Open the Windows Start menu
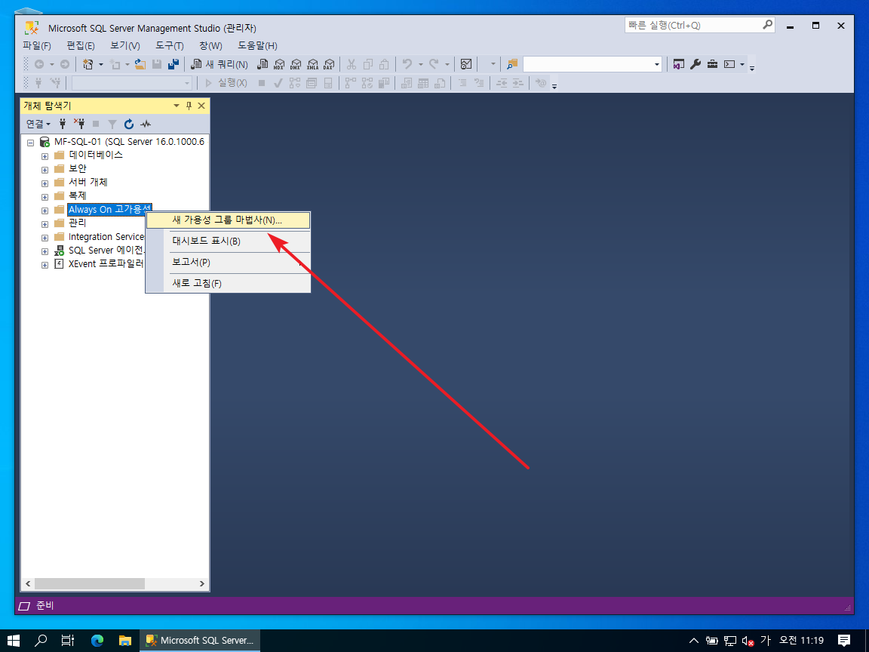Image resolution: width=869 pixels, height=652 pixels. (14, 641)
